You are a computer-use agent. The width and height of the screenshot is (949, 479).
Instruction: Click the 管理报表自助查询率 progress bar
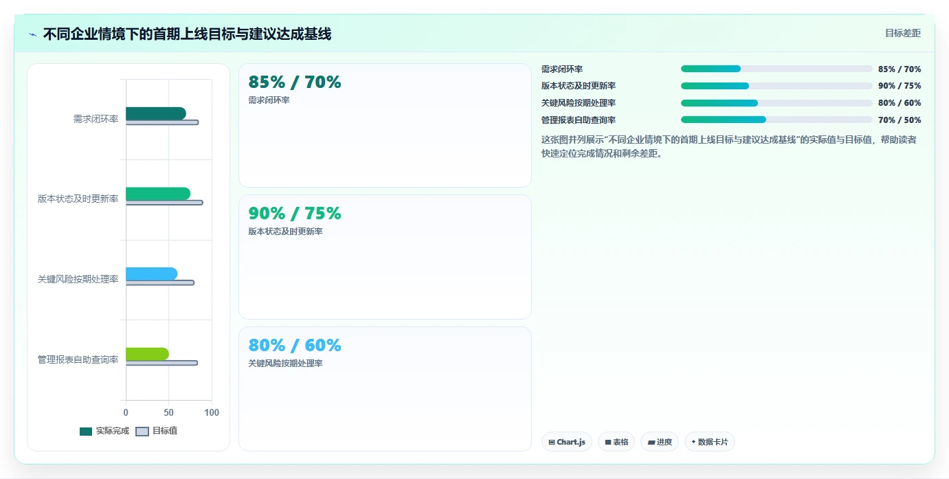click(777, 120)
